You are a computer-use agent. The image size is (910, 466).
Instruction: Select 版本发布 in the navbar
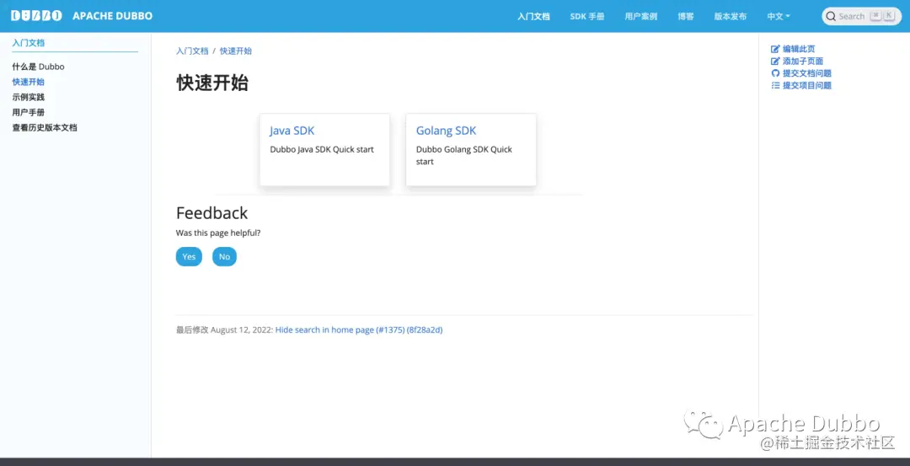[730, 16]
